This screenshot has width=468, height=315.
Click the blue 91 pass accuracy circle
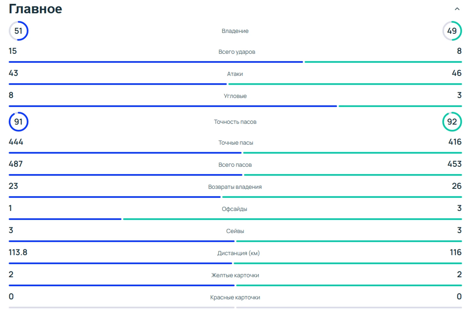click(x=19, y=122)
